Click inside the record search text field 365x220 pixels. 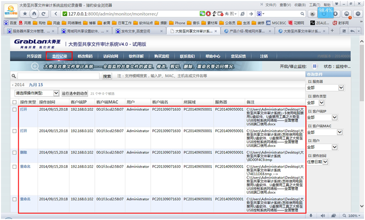pyautogui.click(x=58, y=77)
